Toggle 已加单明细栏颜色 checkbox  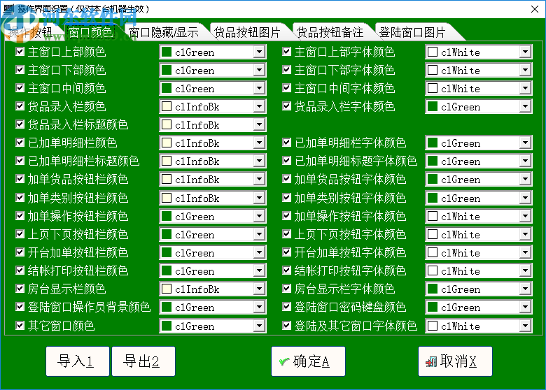click(x=20, y=143)
